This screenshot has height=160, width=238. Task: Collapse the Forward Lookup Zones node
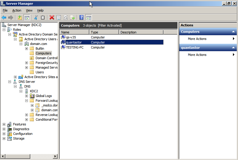(27, 101)
